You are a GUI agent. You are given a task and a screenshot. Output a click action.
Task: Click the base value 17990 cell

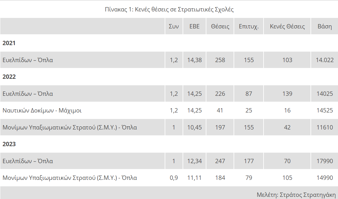pos(325,161)
